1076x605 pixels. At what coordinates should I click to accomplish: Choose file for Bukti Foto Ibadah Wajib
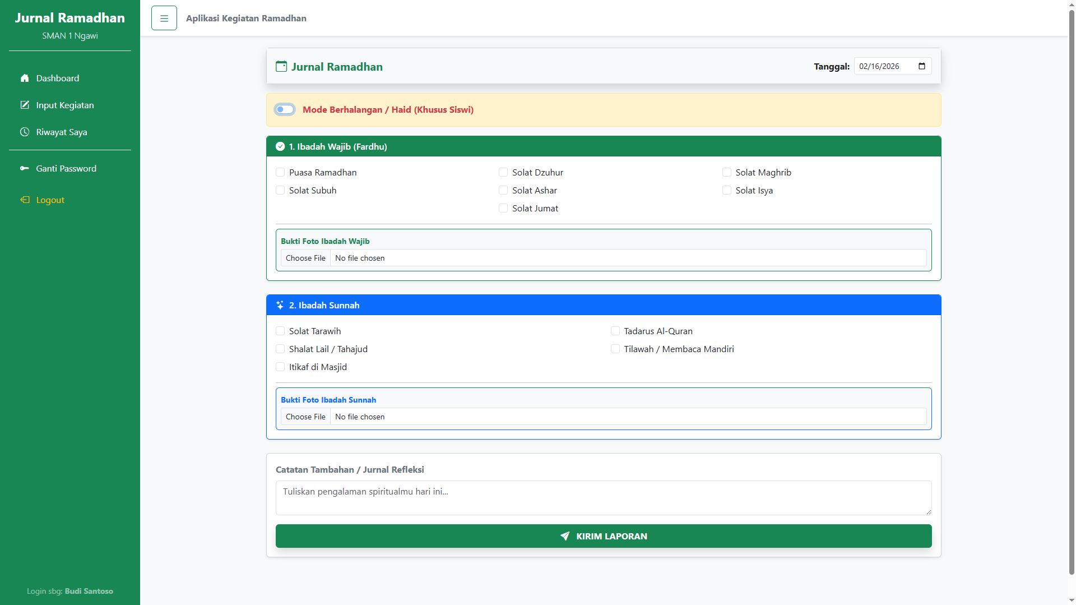305,258
